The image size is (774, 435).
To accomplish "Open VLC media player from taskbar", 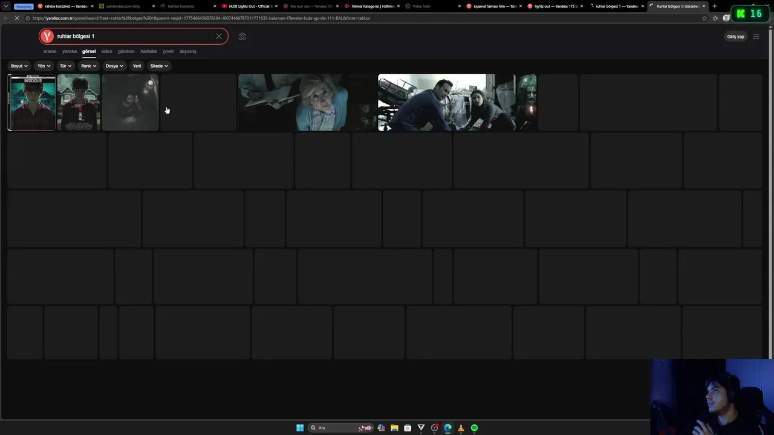I will click(461, 428).
